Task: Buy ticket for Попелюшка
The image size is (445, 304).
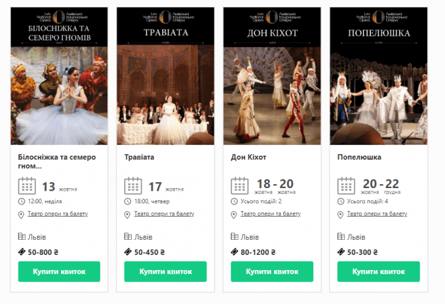Action: pyautogui.click(x=378, y=272)
